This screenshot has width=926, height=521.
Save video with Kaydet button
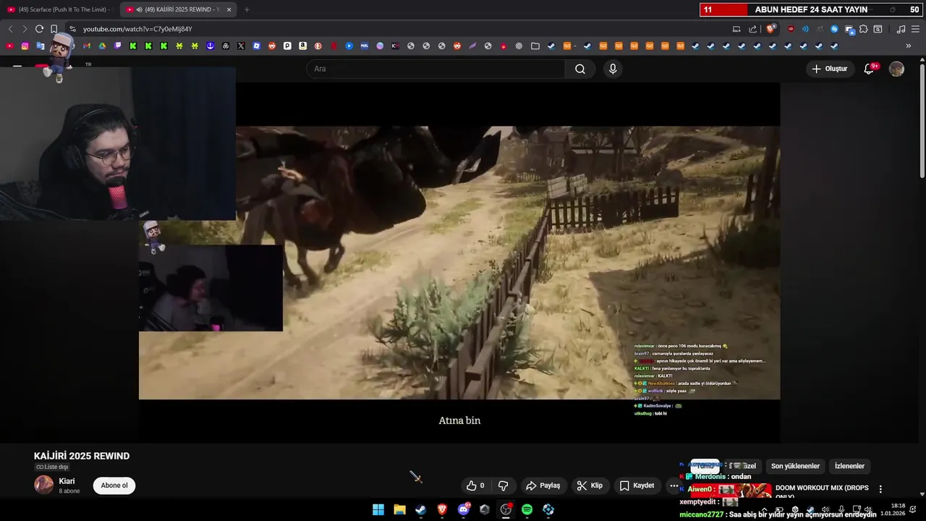point(637,486)
